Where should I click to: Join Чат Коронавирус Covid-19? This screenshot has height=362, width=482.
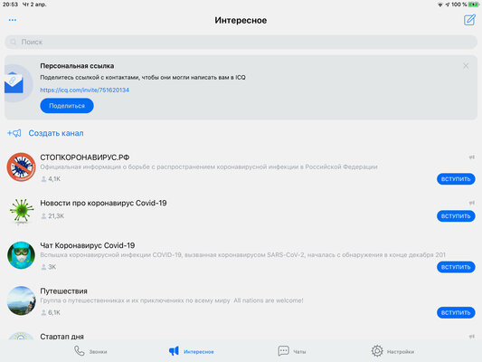(456, 267)
